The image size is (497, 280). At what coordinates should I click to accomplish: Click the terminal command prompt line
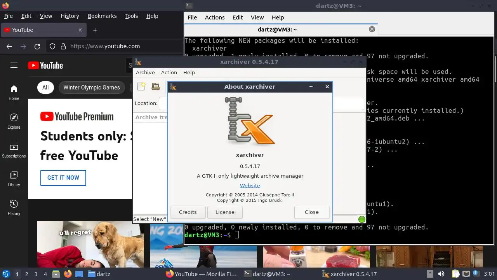coord(212,235)
